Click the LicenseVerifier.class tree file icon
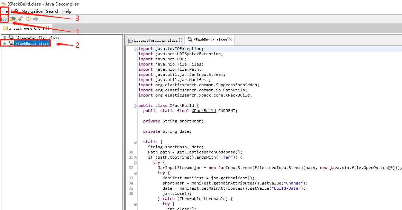 click(x=11, y=38)
